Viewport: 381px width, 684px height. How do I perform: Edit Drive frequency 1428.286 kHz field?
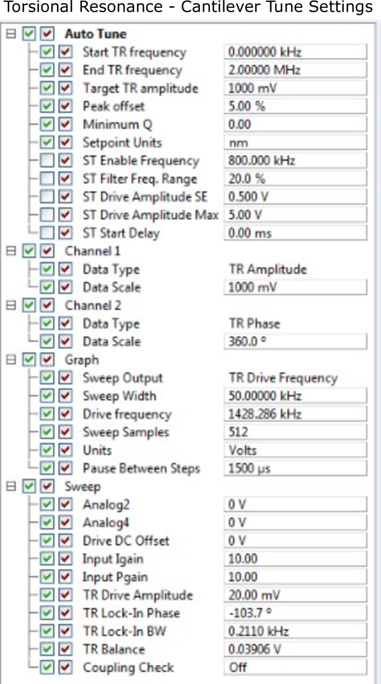[295, 414]
